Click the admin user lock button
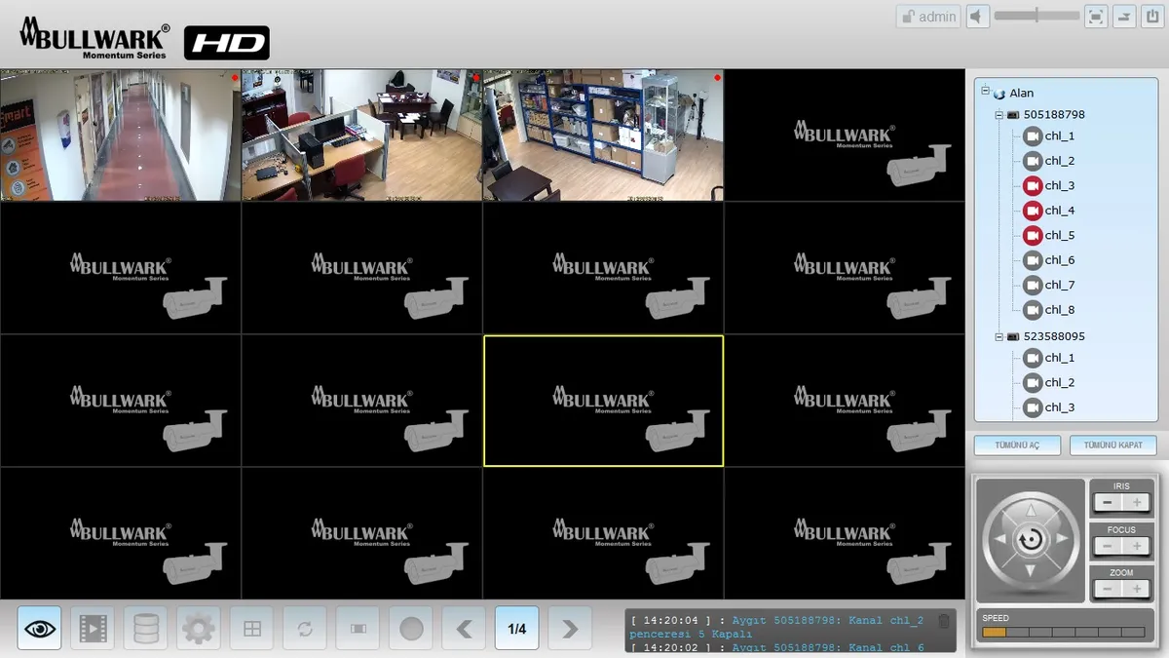Viewport: 1169px width, 658px height. pos(928,17)
